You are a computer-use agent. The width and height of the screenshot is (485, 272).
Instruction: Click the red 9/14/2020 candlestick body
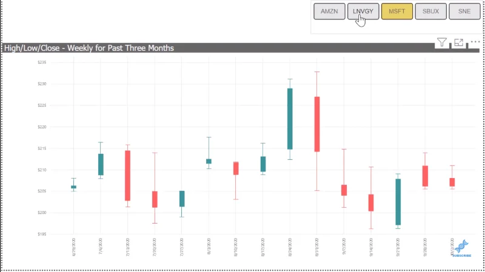[x=371, y=203]
